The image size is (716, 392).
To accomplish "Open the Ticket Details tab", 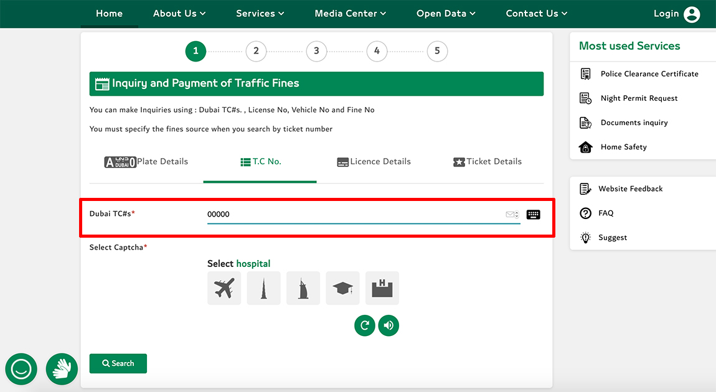I will [487, 162].
